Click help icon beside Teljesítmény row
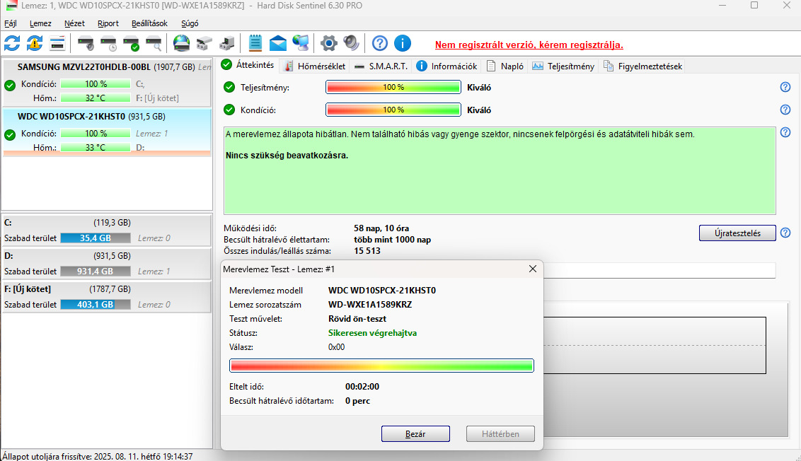Image resolution: width=801 pixels, height=461 pixels. 785,87
